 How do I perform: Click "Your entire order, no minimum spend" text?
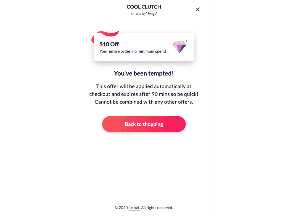click(133, 51)
